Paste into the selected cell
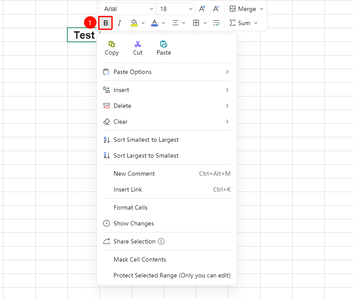 [164, 48]
